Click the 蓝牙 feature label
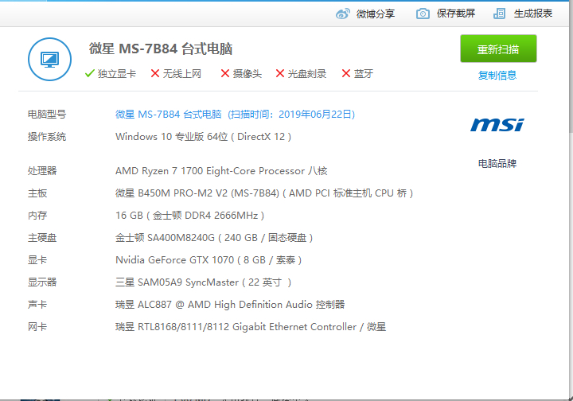Screen dimensions: 573x401 coord(364,74)
